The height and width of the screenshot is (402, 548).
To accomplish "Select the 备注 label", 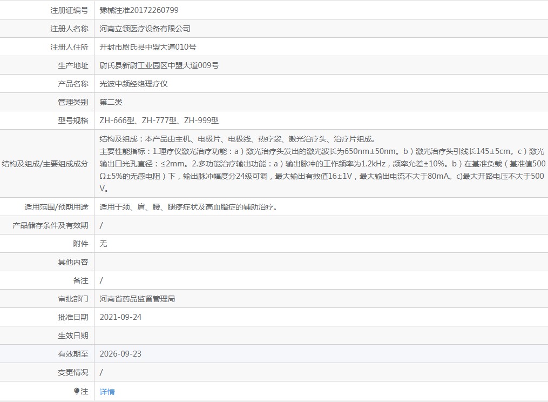I will [81, 280].
